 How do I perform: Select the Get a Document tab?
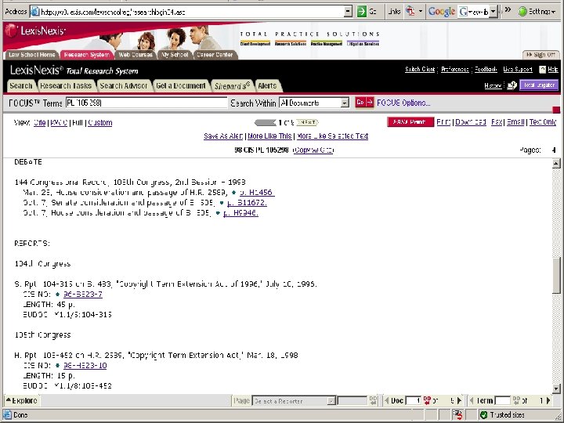[181, 86]
